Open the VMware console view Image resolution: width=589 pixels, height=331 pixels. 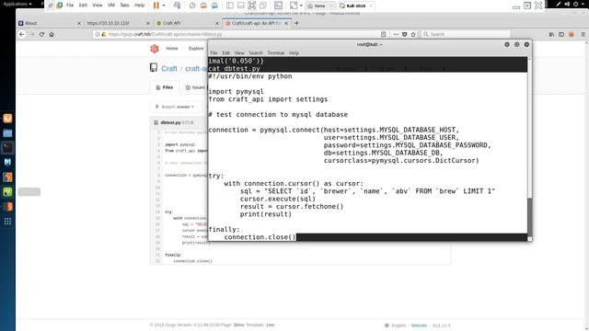pyautogui.click(x=278, y=6)
